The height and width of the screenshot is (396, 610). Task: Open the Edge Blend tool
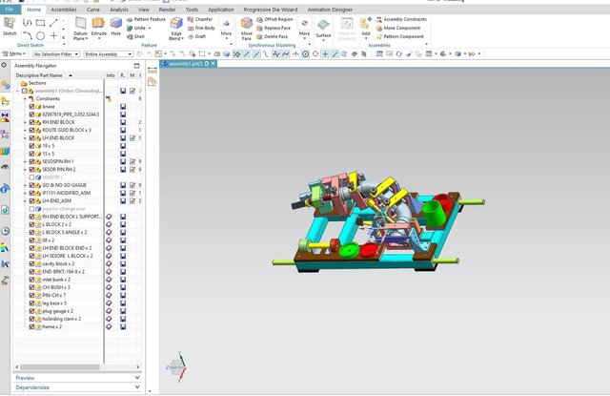(176, 28)
